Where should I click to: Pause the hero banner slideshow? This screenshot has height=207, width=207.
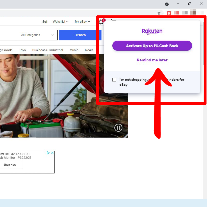click(x=118, y=128)
